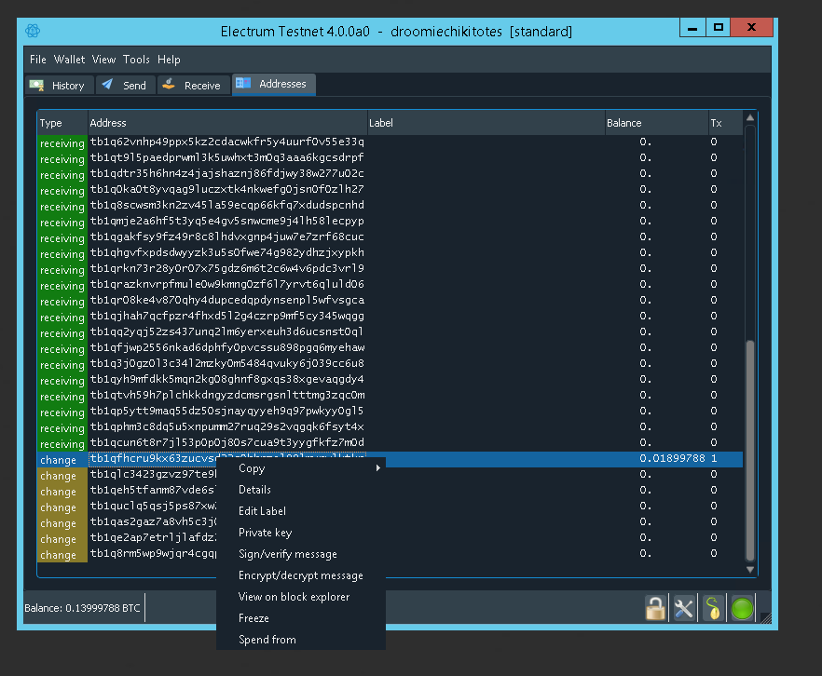This screenshot has width=822, height=676.
Task: Select address starting with tb1qyh9mfdkk5mqn2
Action: click(227, 379)
